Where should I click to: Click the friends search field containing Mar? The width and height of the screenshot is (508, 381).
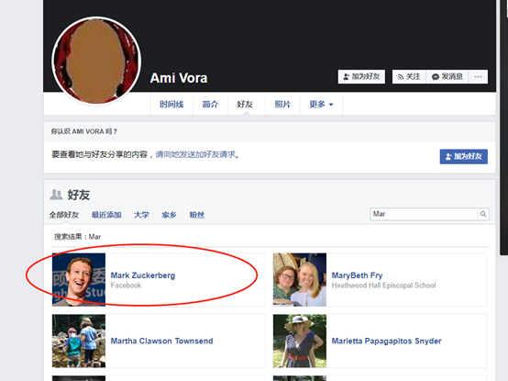point(424,214)
